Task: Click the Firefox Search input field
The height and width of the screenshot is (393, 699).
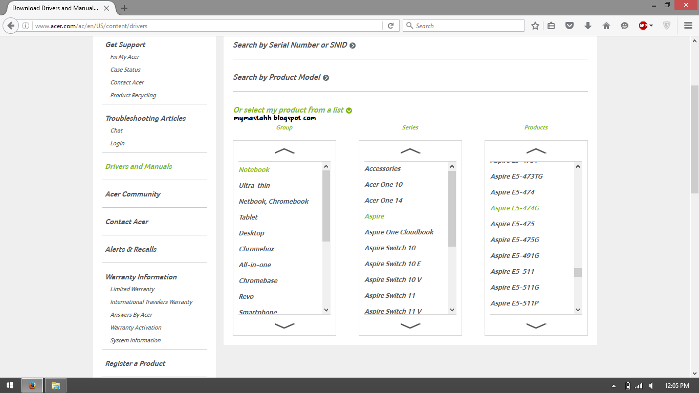Action: pos(464,26)
